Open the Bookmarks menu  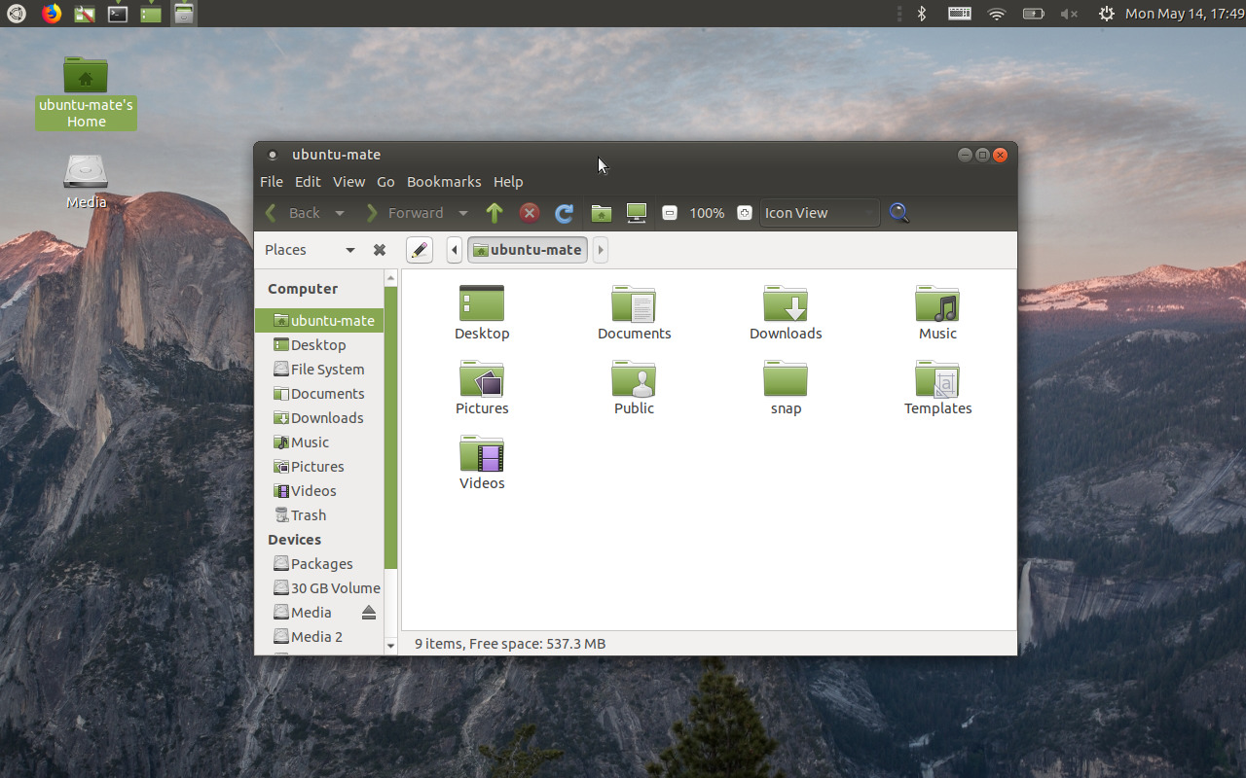pyautogui.click(x=444, y=182)
